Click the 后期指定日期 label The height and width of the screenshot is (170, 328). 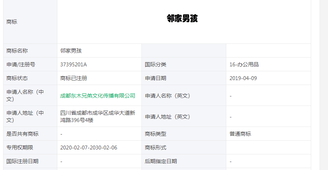[161, 161]
